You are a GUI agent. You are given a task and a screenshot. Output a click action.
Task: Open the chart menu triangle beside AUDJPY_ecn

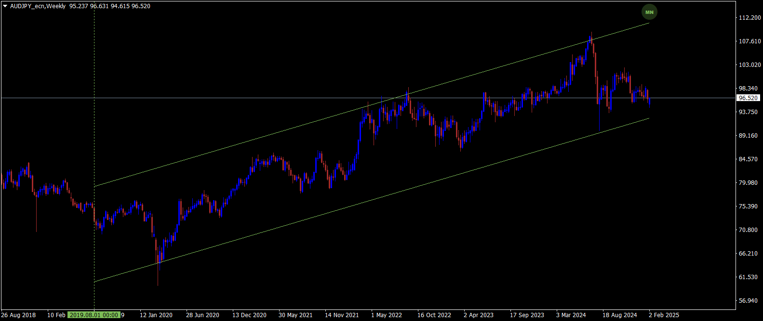[5, 6]
